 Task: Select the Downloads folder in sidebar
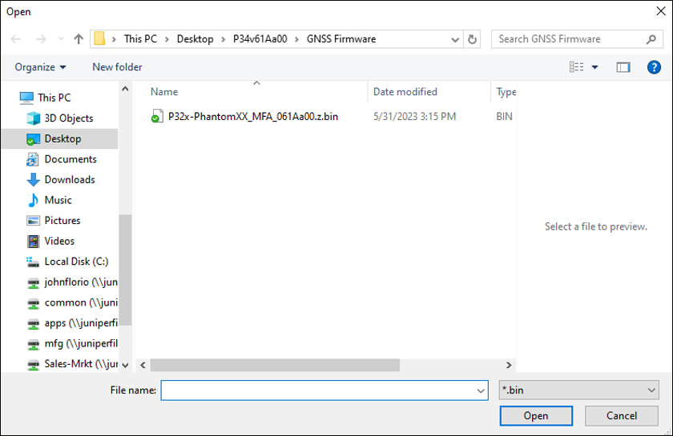(x=69, y=180)
